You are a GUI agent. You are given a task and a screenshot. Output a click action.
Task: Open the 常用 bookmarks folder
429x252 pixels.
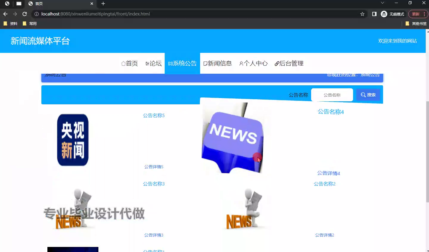pos(29,23)
